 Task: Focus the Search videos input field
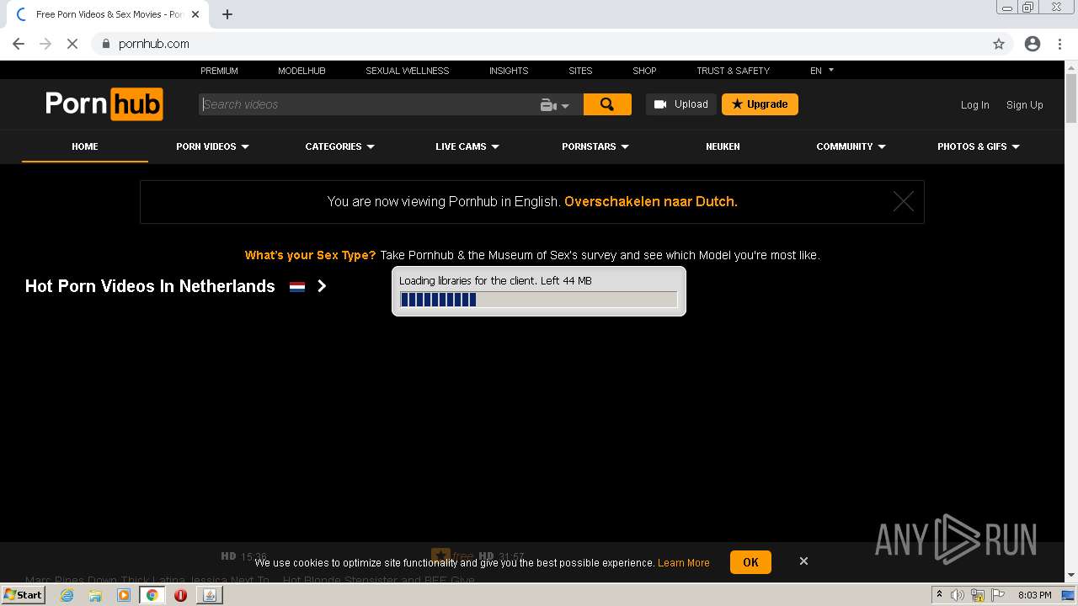368,104
